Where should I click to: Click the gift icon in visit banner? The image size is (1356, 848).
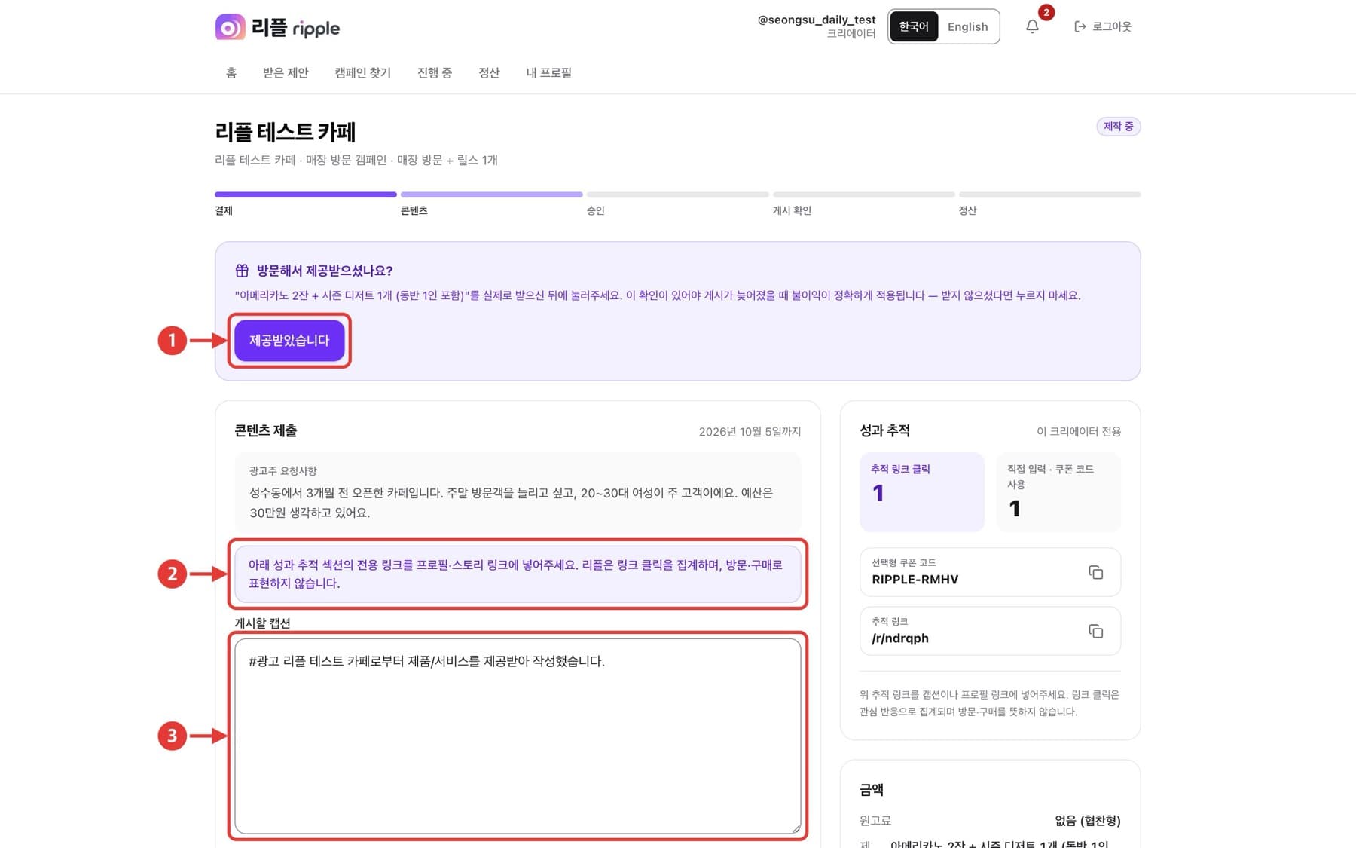click(242, 270)
